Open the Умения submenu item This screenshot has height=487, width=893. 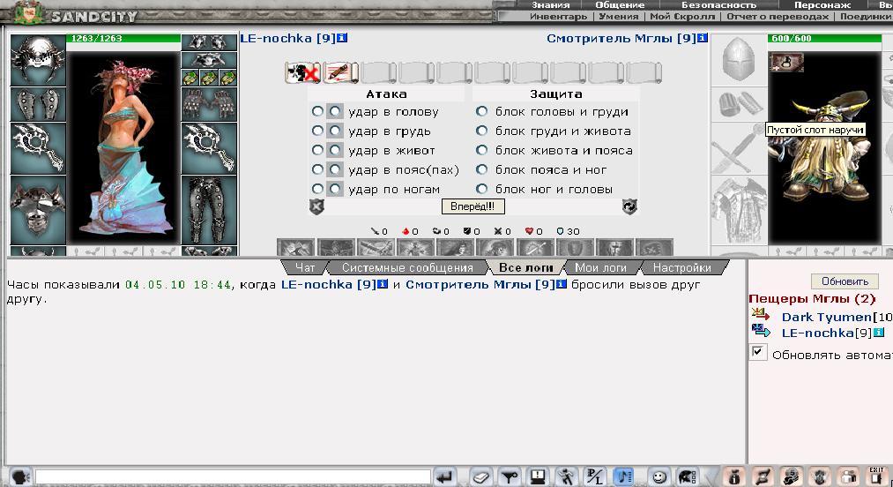point(619,17)
